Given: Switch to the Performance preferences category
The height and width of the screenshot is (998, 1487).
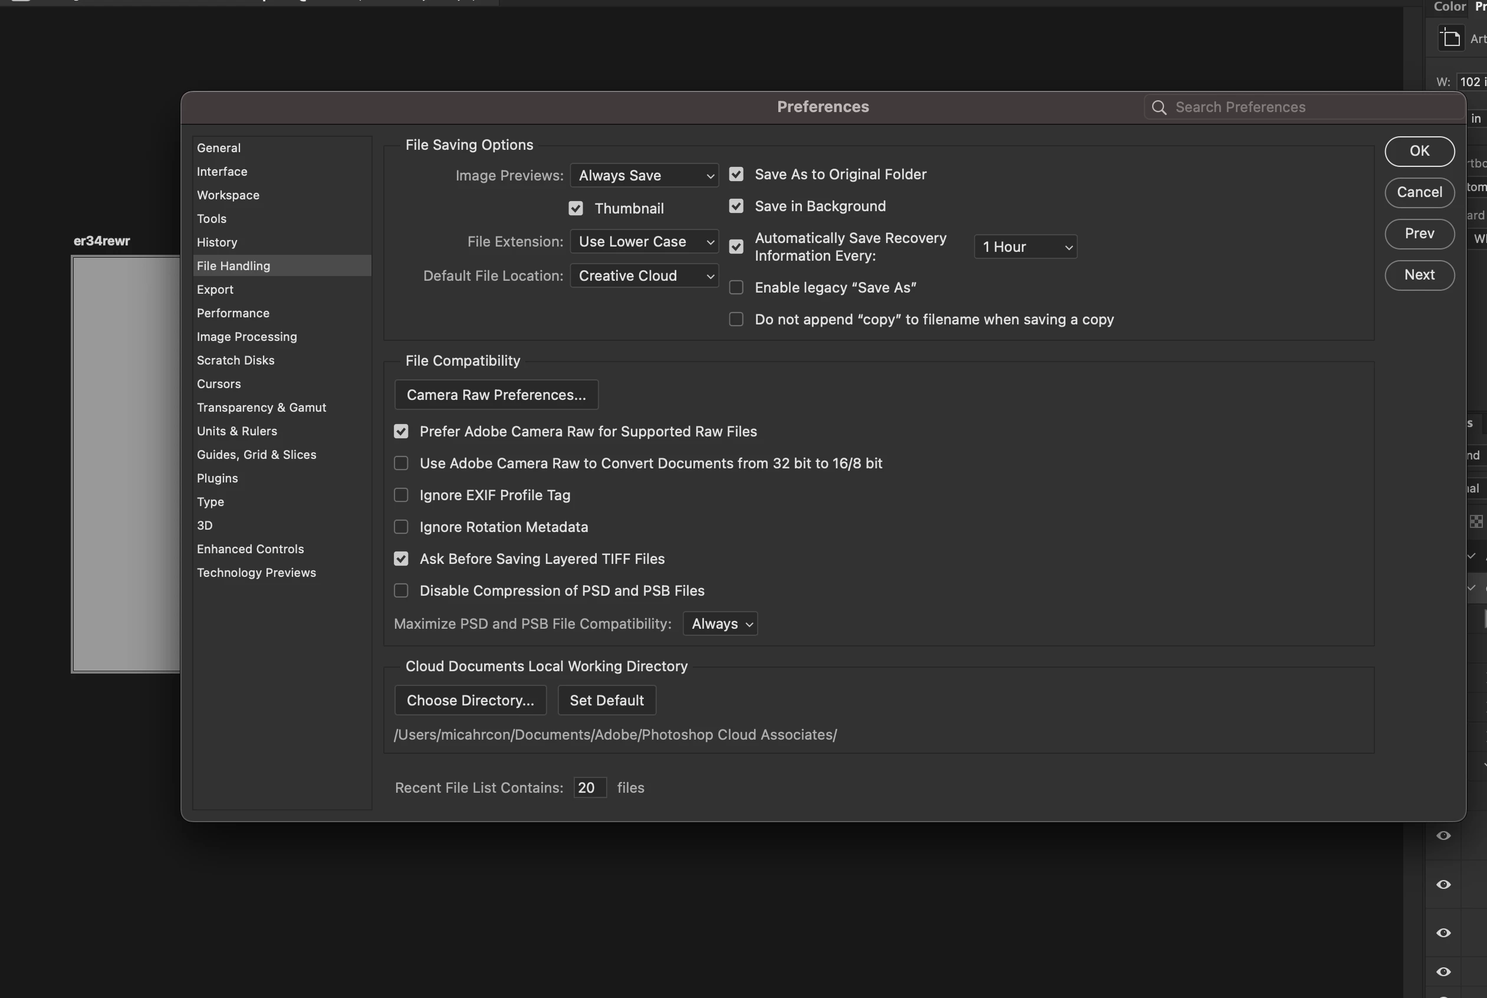Looking at the screenshot, I should point(233,313).
